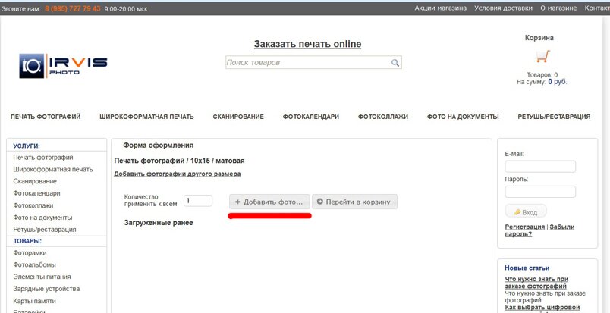Click the Новые статьи heading

pos(527,268)
